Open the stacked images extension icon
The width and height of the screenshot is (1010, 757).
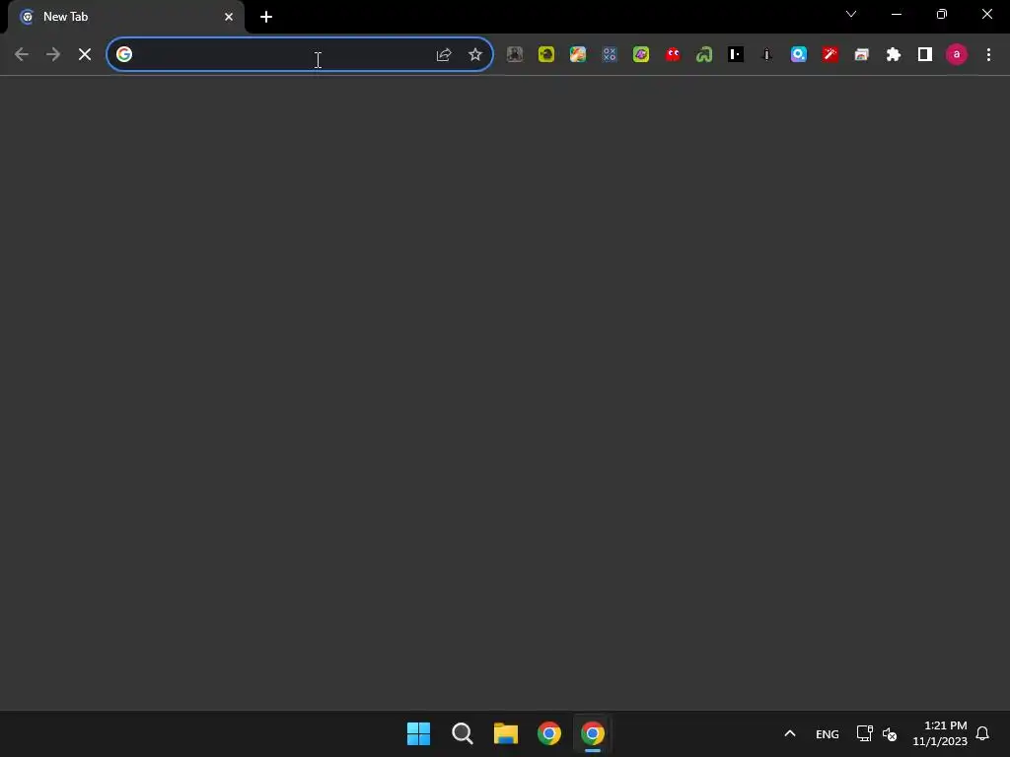pyautogui.click(x=862, y=55)
